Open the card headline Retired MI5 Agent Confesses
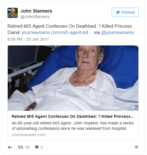Screen dimensions: 147x155 pos(73,116)
